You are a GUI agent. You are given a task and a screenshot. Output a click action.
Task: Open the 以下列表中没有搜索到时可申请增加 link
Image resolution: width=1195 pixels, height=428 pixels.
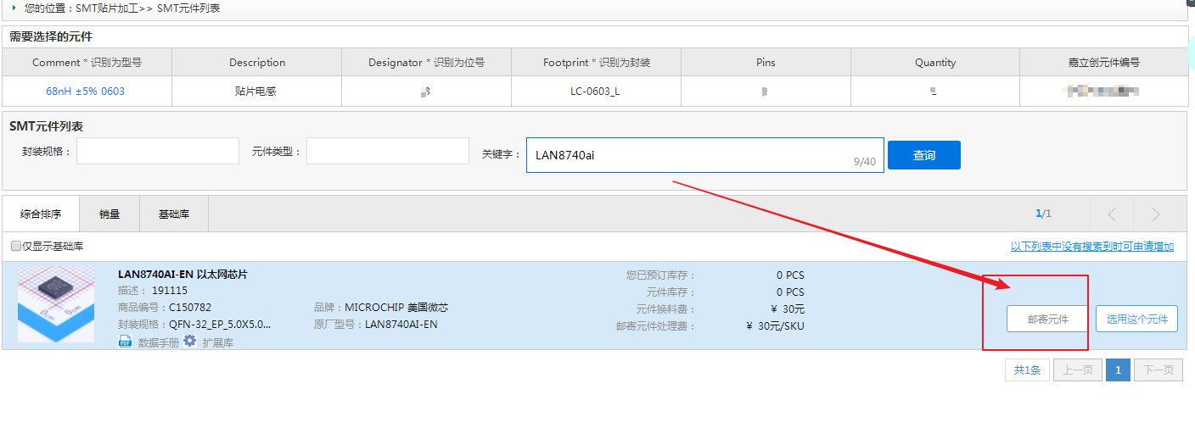[x=1091, y=247]
